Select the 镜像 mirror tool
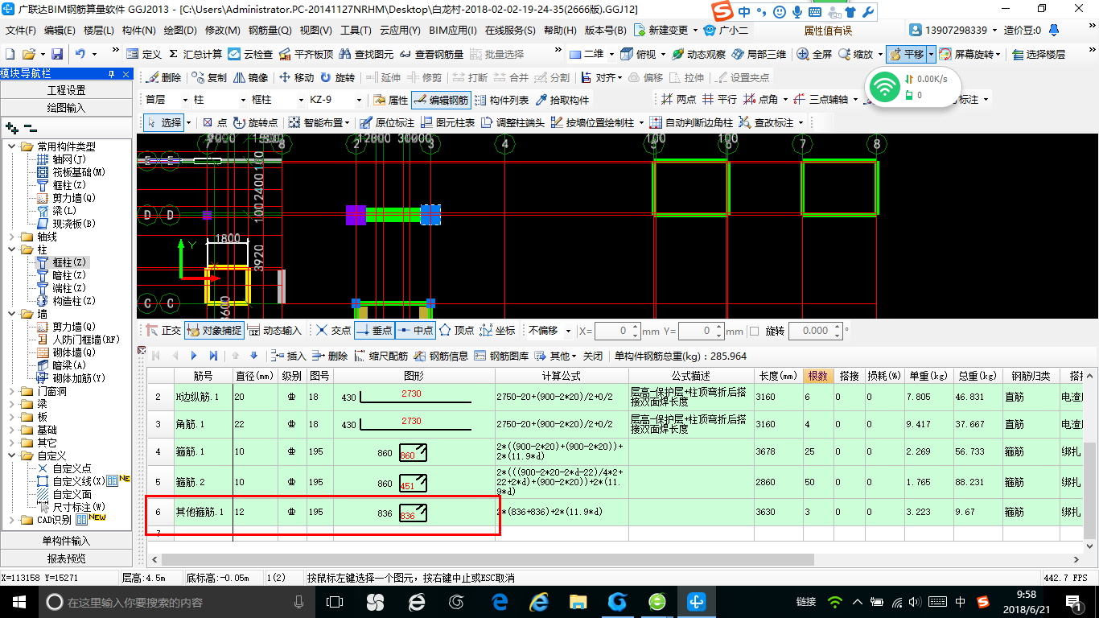Image resolution: width=1099 pixels, height=618 pixels. coord(250,77)
